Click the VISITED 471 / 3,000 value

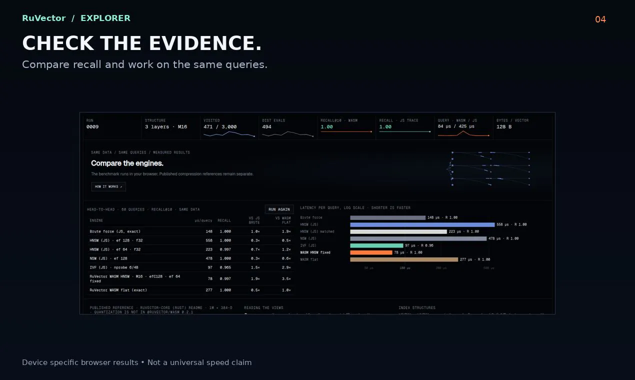(220, 127)
